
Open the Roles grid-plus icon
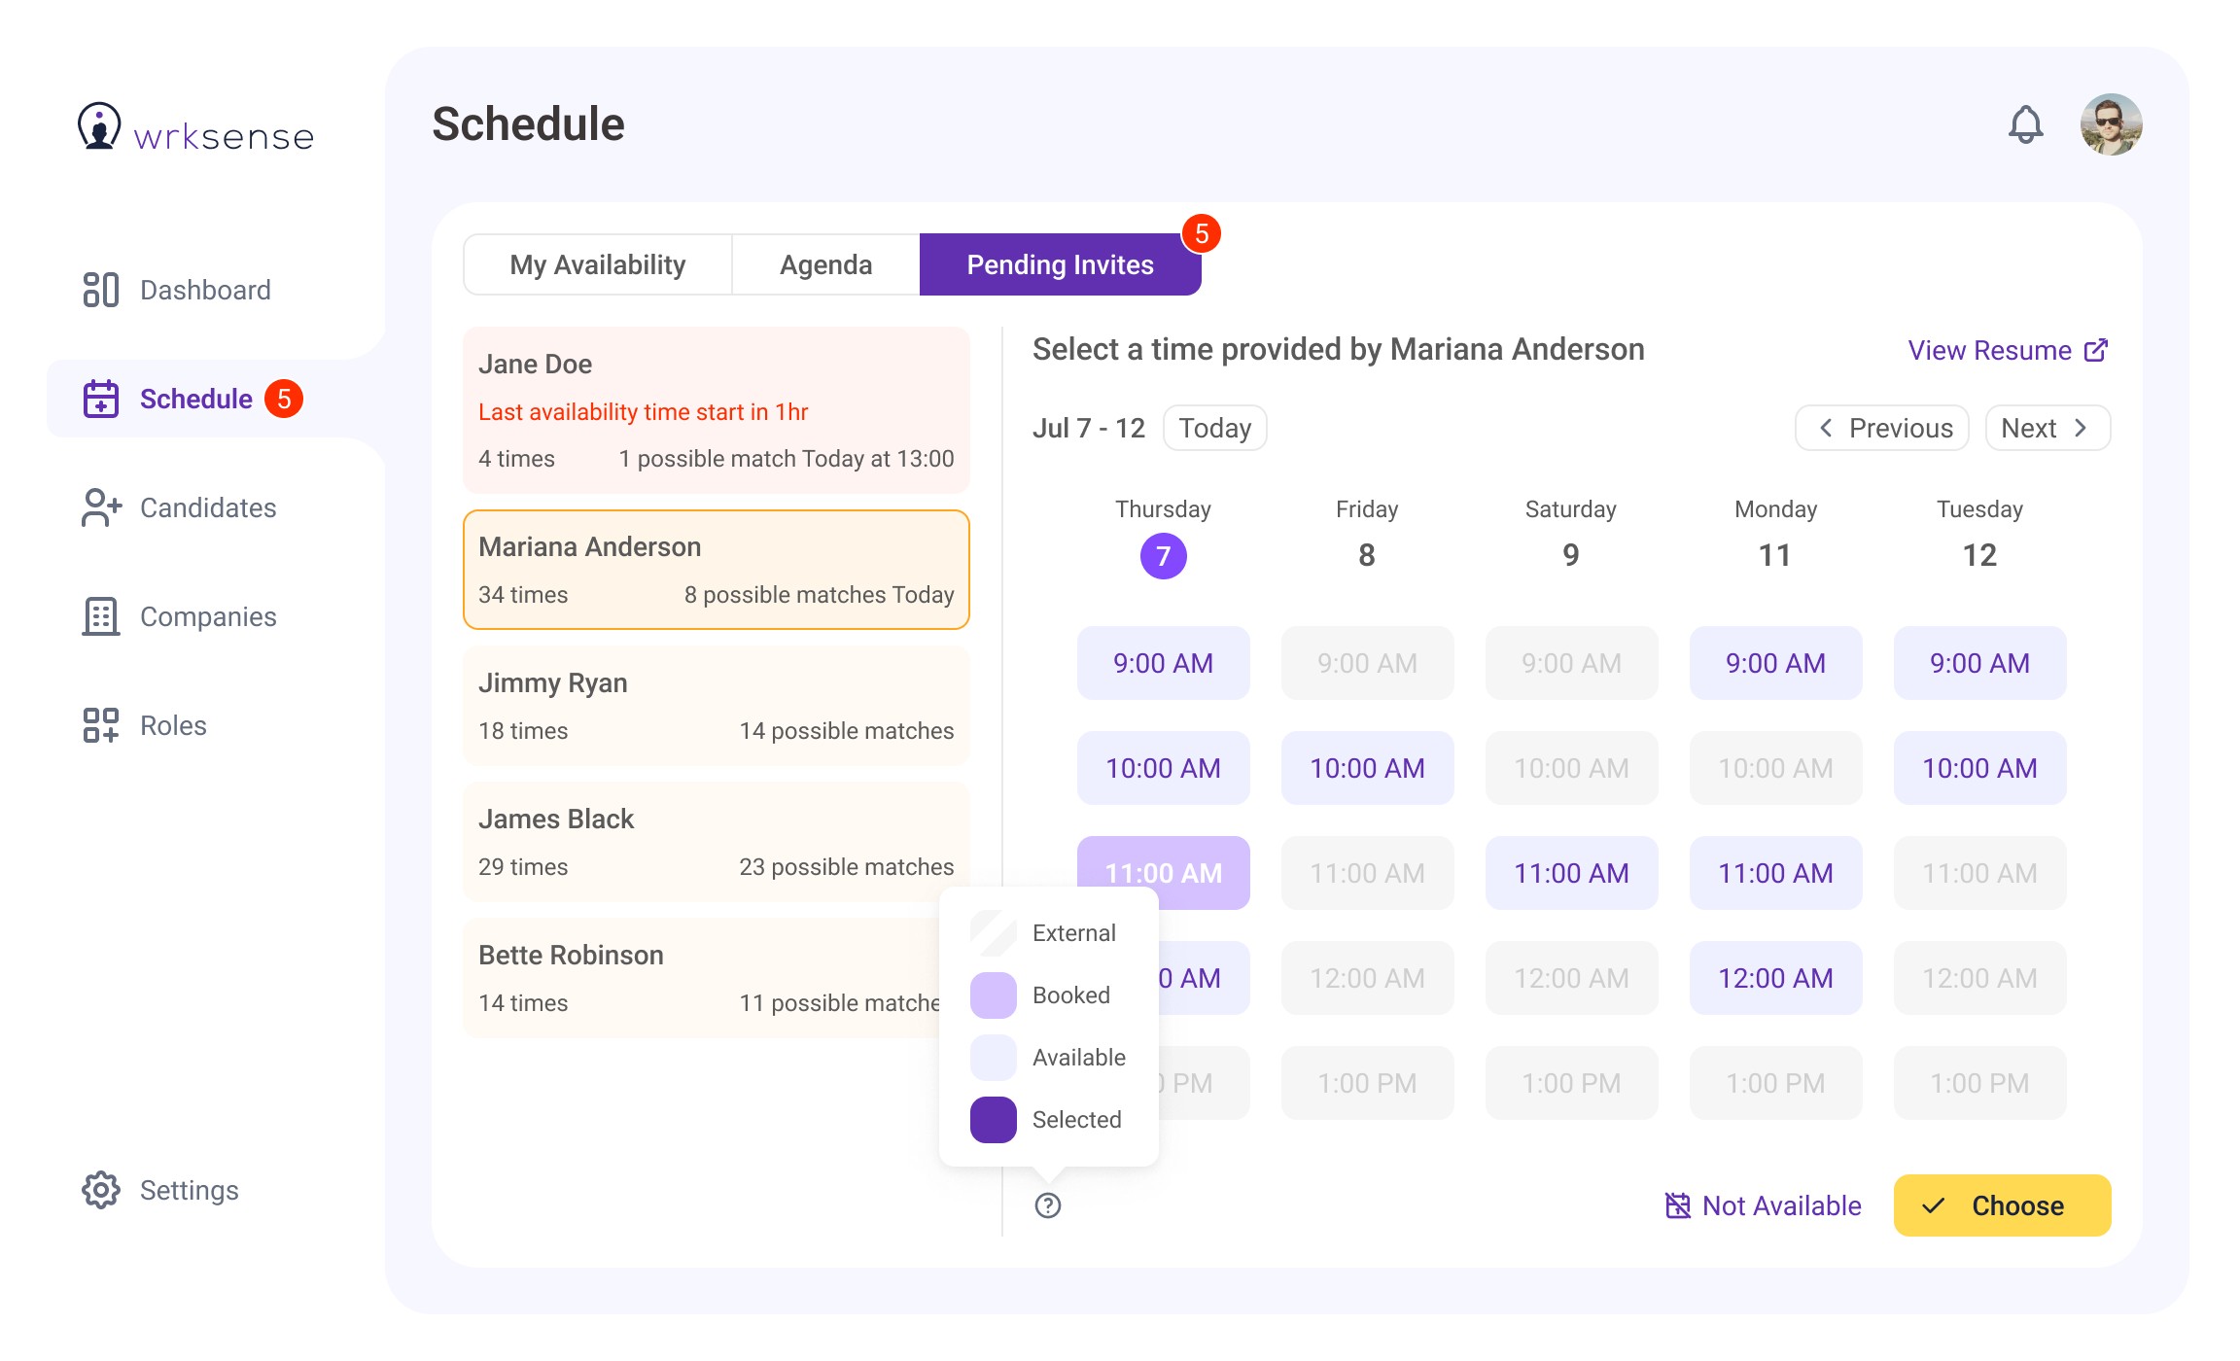[101, 725]
